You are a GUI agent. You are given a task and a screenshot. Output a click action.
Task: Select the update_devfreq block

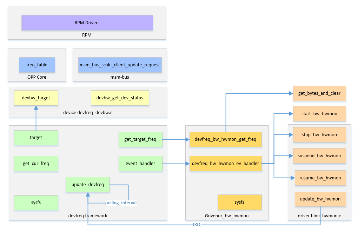click(x=87, y=185)
